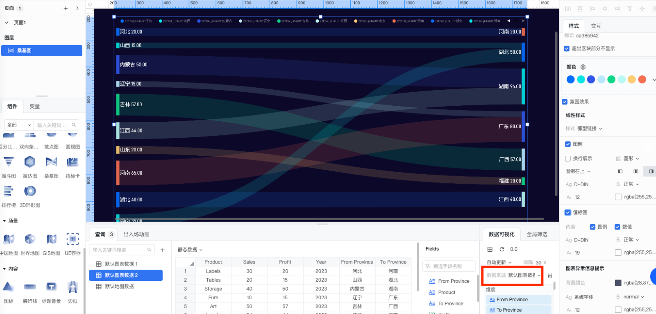Switch to the 出入场动画 tab

[x=136, y=234]
